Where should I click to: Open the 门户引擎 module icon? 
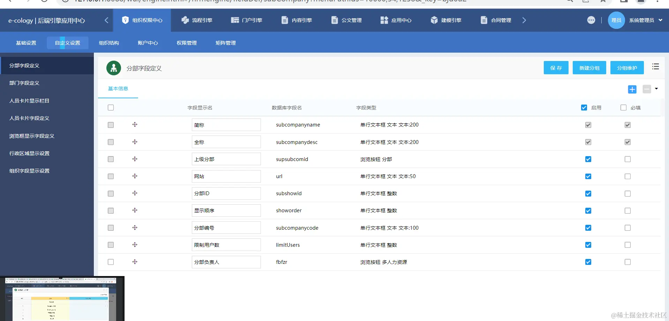tap(235, 20)
